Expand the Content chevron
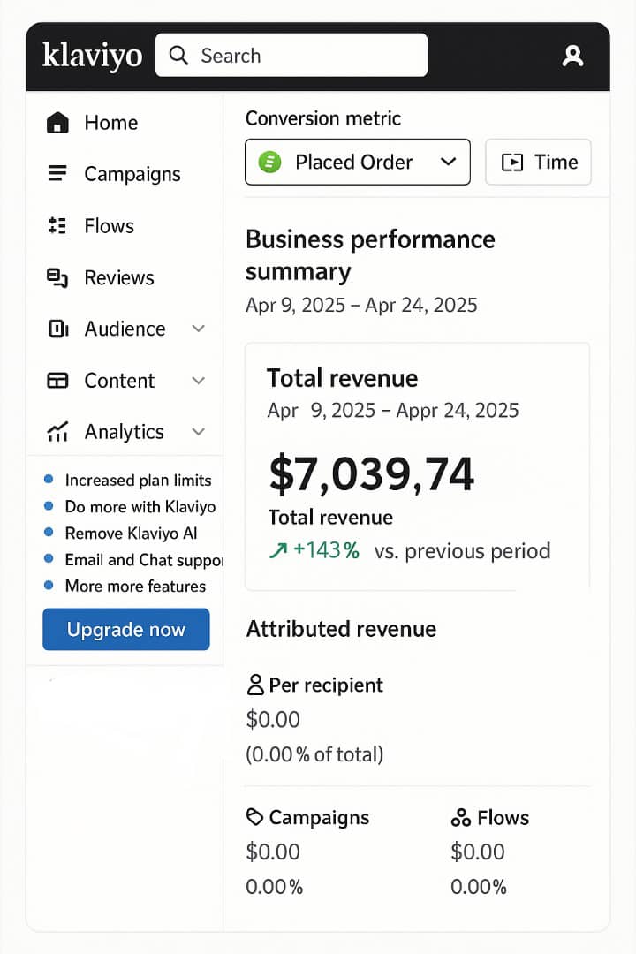 point(199,380)
